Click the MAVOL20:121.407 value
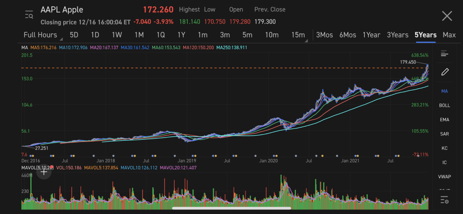463x214 pixels. [x=178, y=168]
